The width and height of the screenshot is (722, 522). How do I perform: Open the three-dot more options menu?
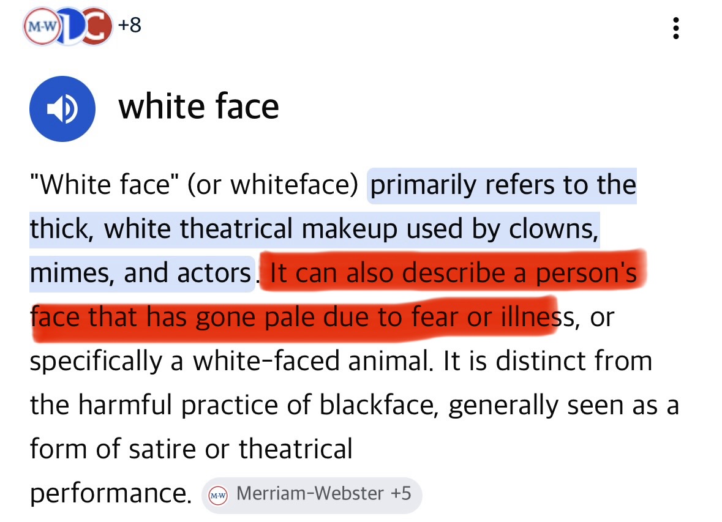pos(675,29)
